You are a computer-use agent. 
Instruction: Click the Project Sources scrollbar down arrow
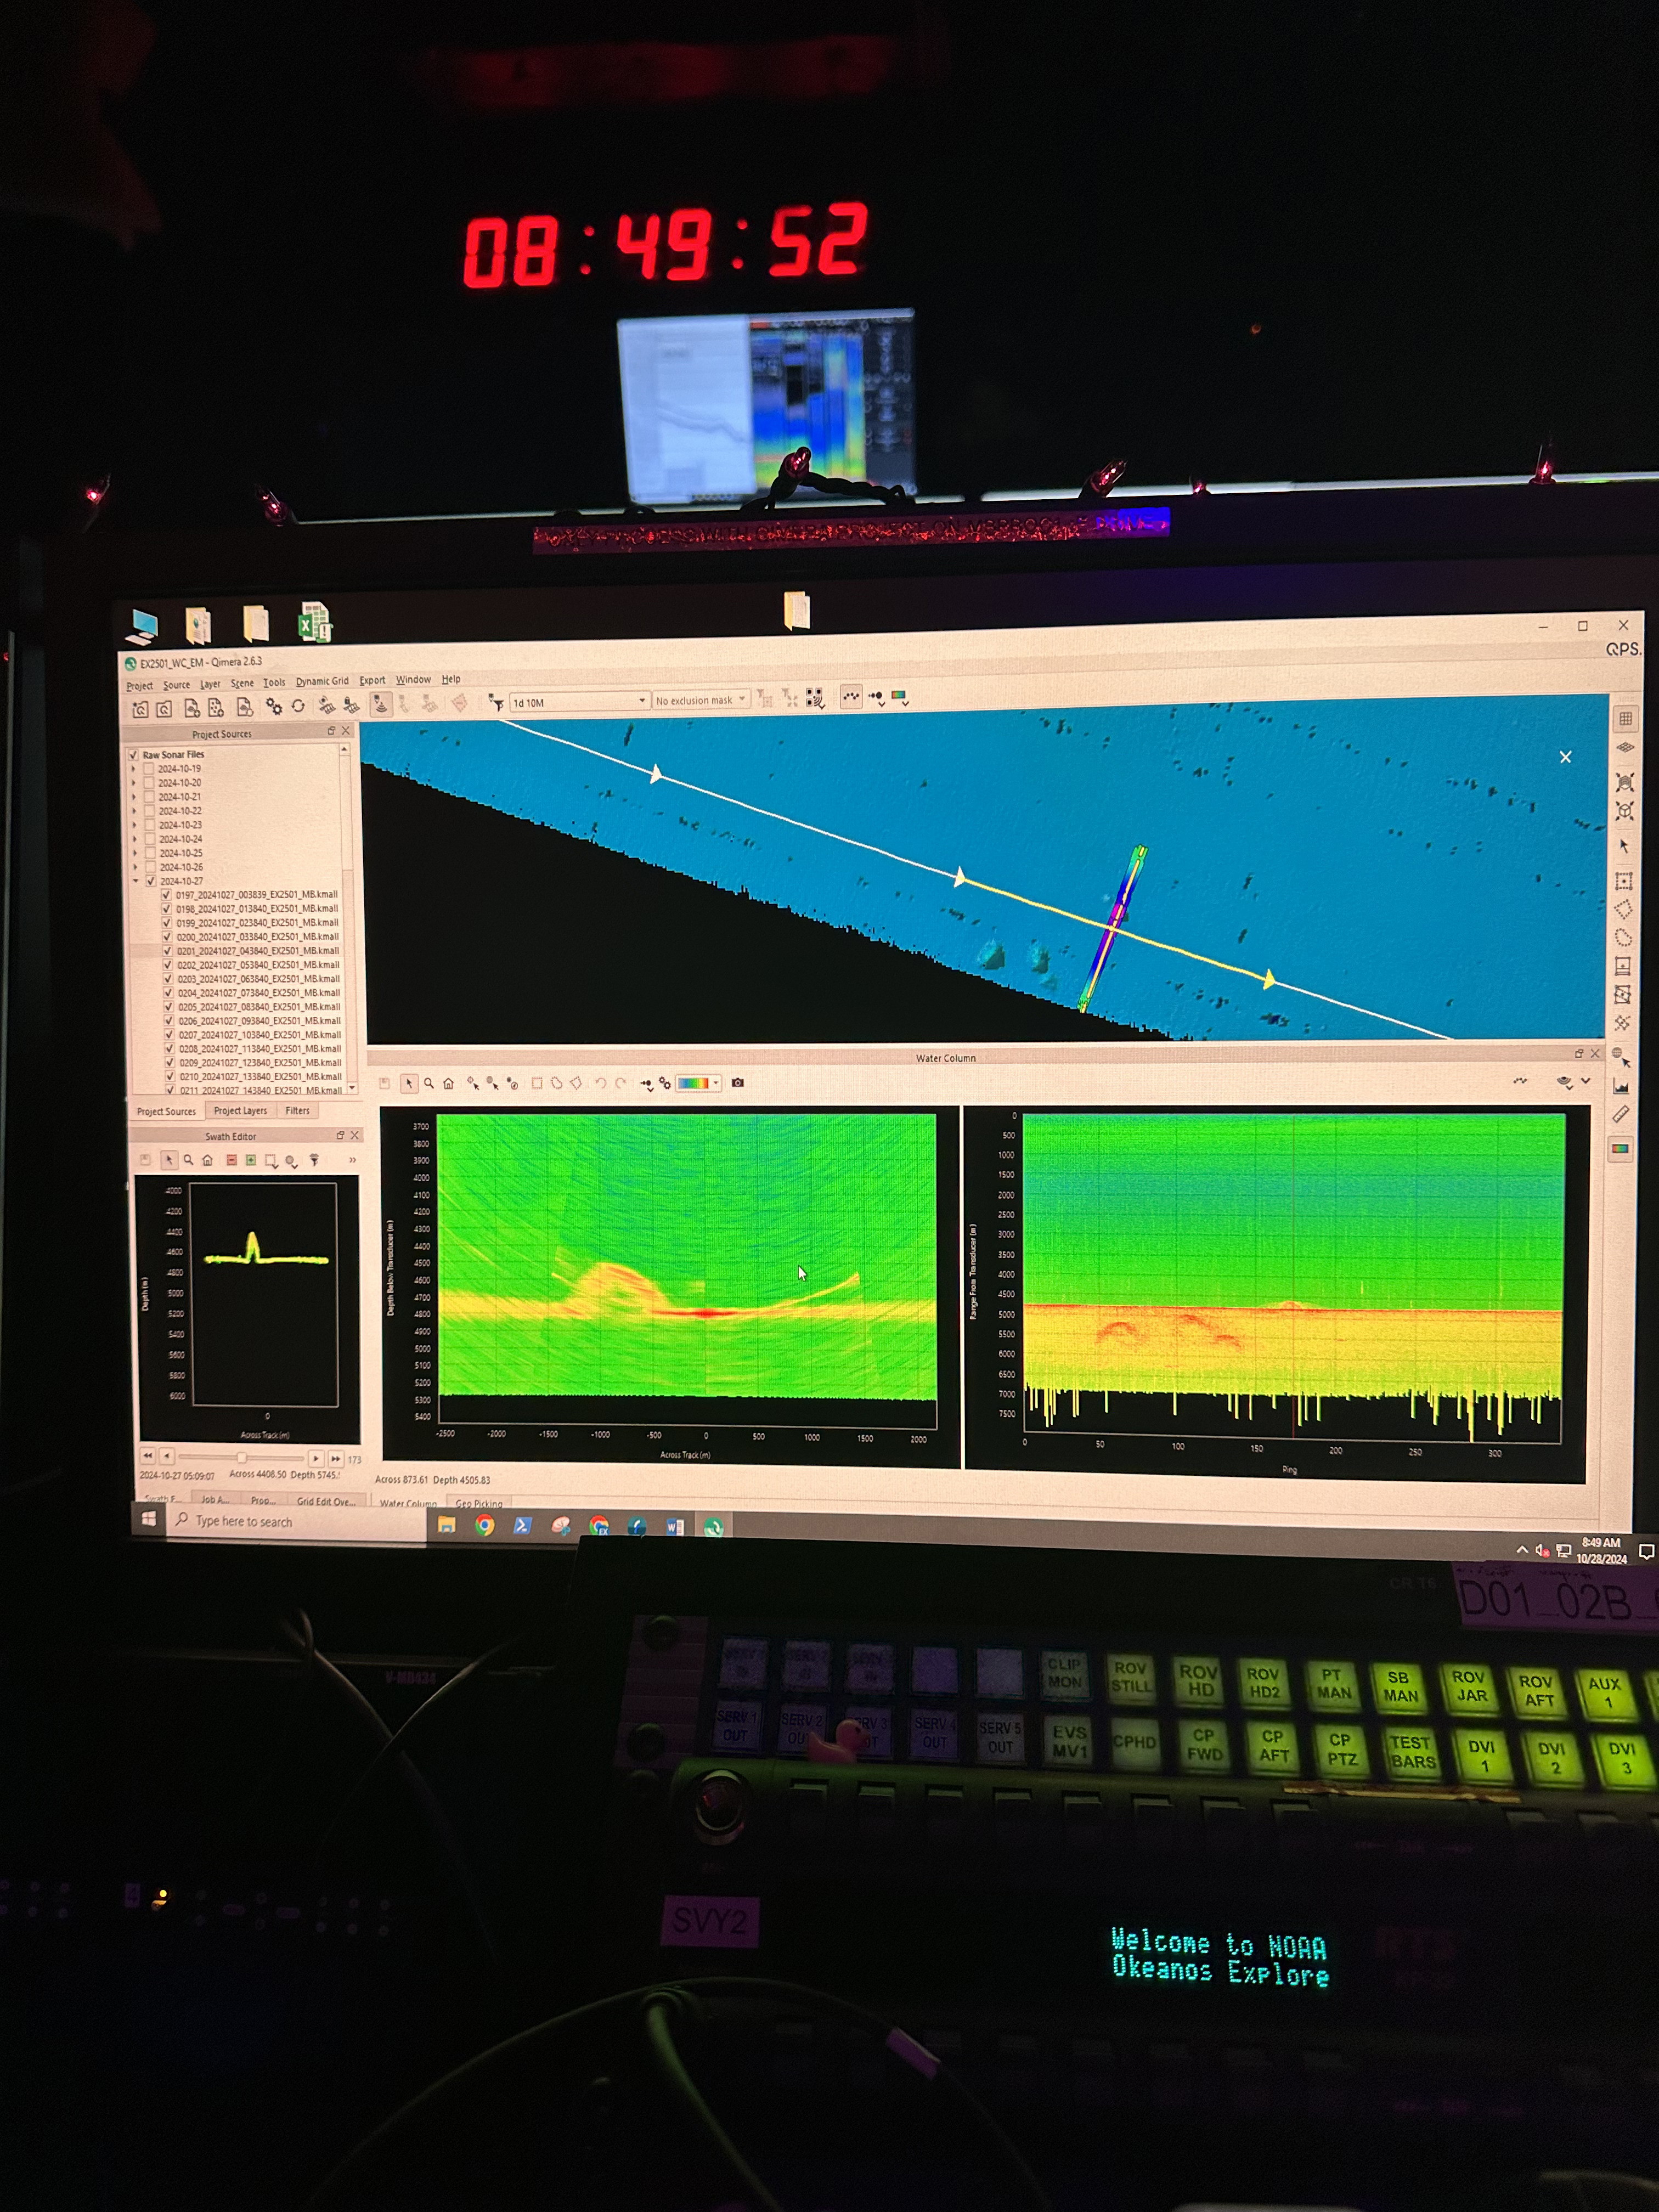[351, 1088]
